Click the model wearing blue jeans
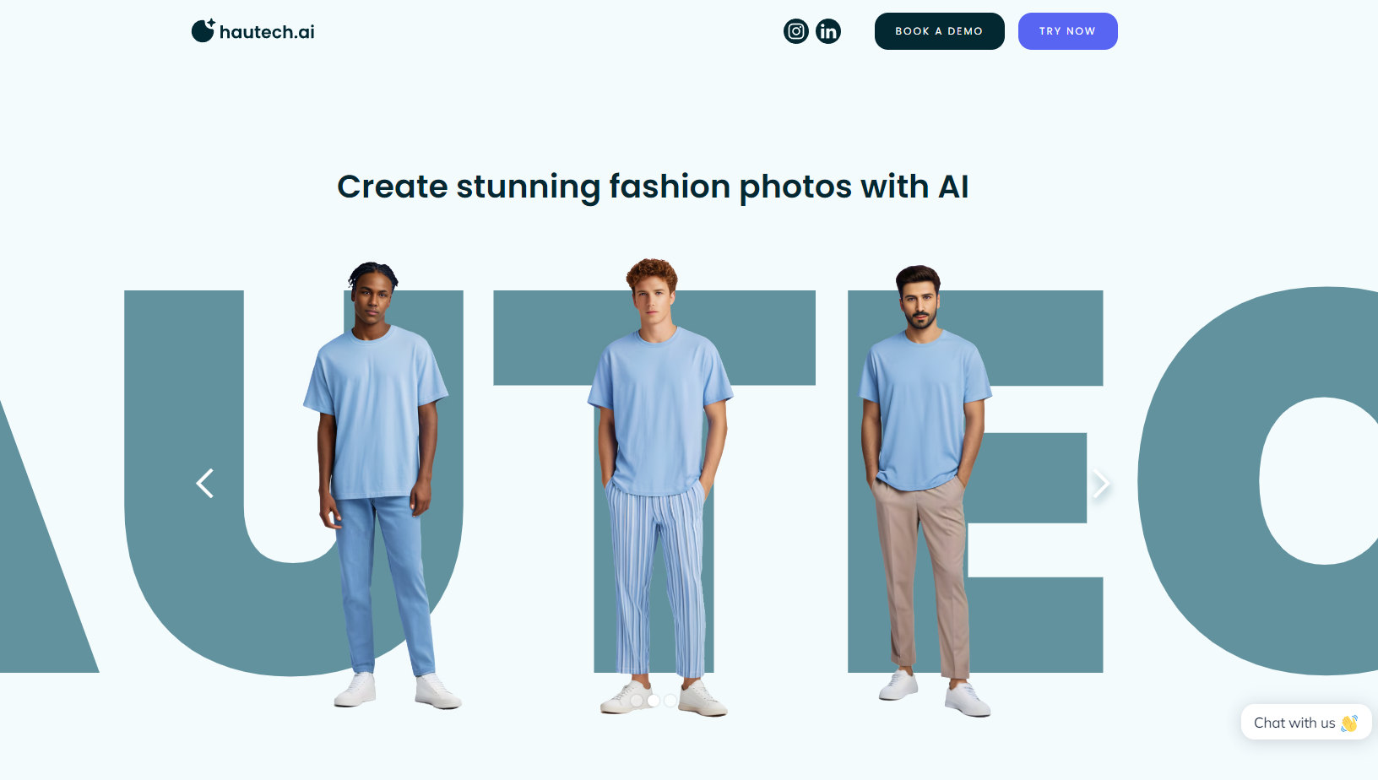 pyautogui.click(x=377, y=484)
